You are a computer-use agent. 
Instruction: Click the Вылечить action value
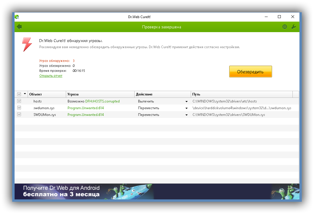click(x=146, y=101)
